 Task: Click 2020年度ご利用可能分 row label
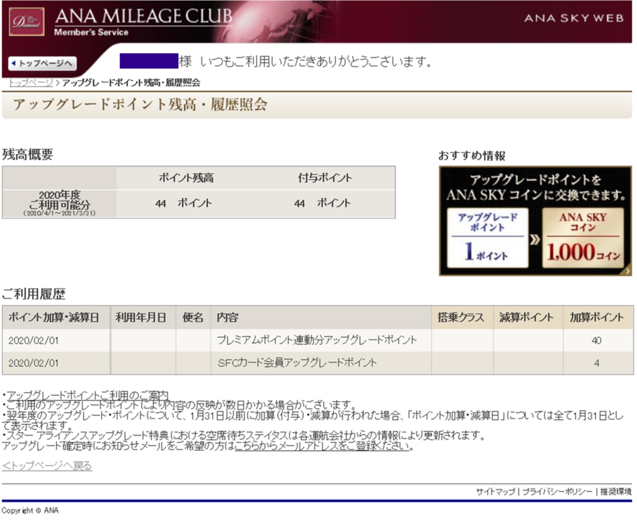[x=59, y=203]
